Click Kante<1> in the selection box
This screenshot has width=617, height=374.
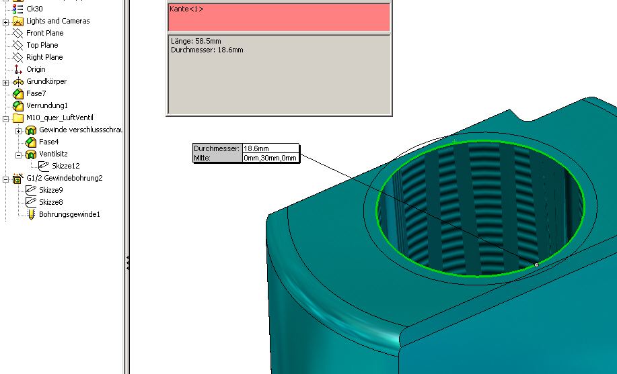click(186, 9)
